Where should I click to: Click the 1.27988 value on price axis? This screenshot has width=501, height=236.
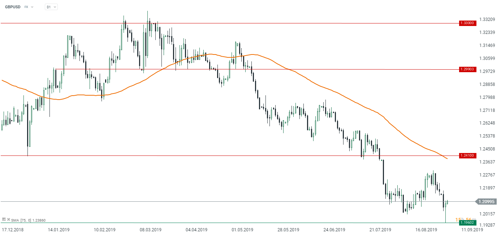(487, 97)
